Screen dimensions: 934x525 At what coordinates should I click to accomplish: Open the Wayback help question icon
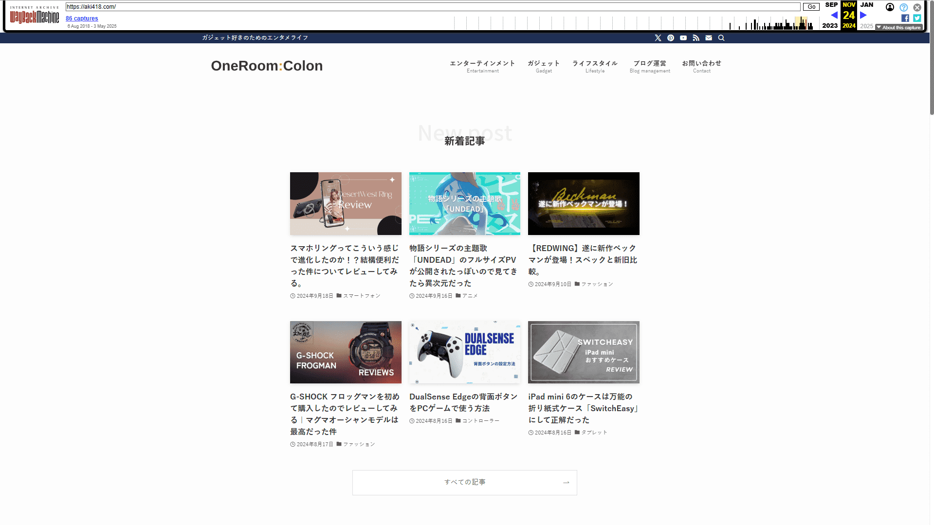tap(904, 7)
